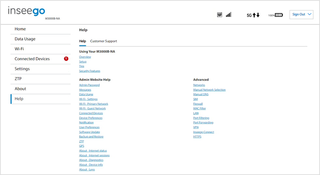Open the Overview help link
This screenshot has width=320, height=175.
click(85, 57)
